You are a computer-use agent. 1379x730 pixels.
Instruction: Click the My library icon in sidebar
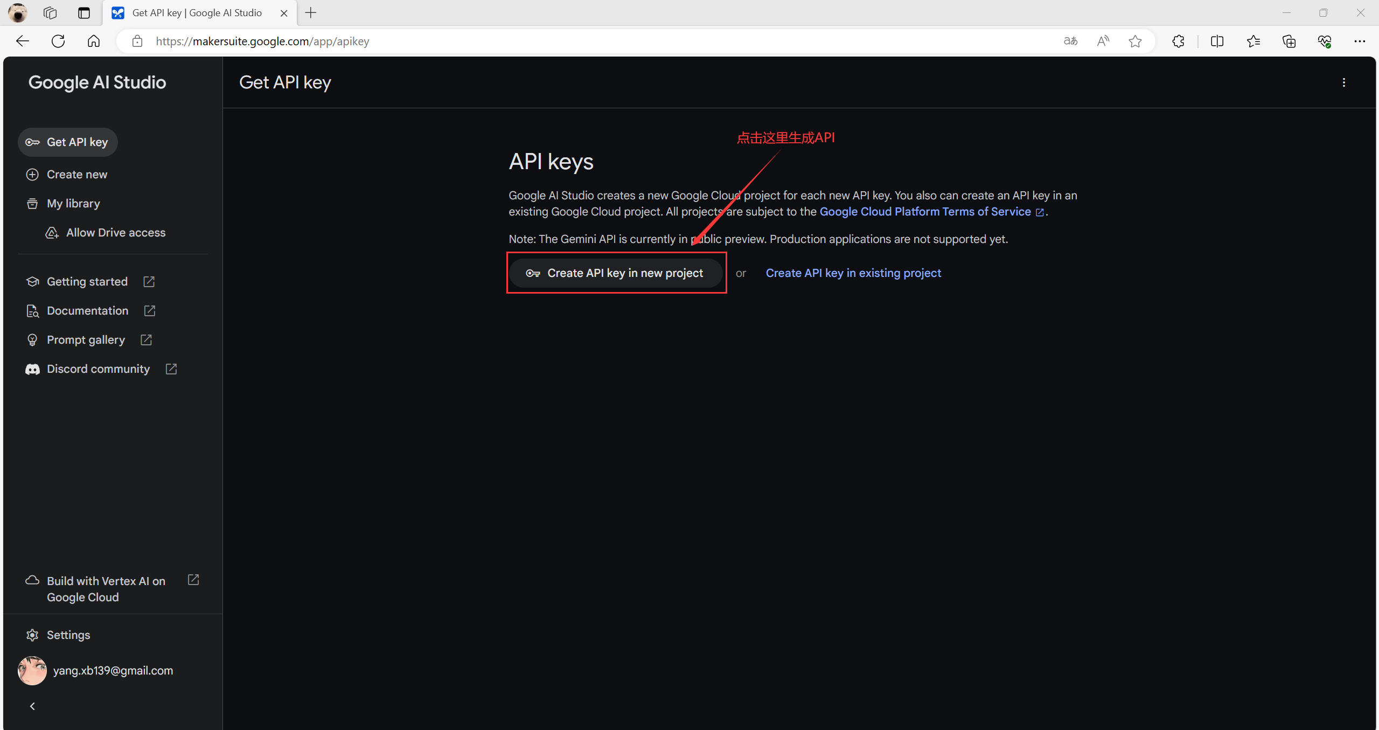(32, 203)
